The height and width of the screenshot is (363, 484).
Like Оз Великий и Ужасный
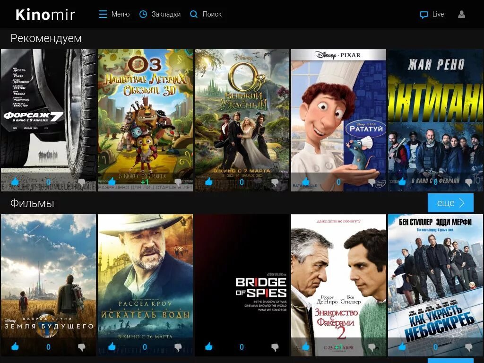tap(208, 181)
